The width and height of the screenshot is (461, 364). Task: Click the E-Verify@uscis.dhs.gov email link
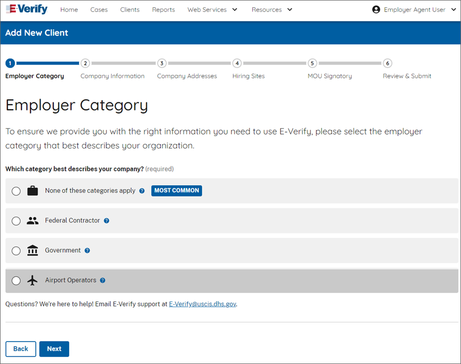(202, 304)
